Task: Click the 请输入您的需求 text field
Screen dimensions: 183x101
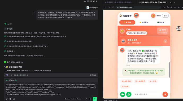Action: [x=147, y=94]
